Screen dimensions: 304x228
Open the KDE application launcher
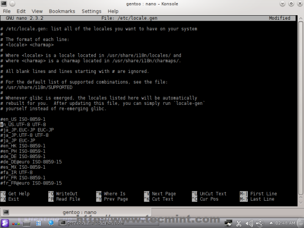coord(4,223)
